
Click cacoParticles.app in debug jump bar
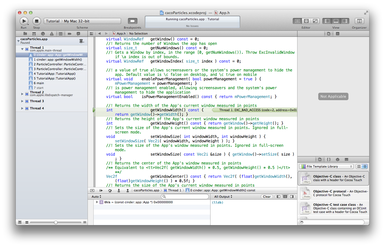[146, 190]
